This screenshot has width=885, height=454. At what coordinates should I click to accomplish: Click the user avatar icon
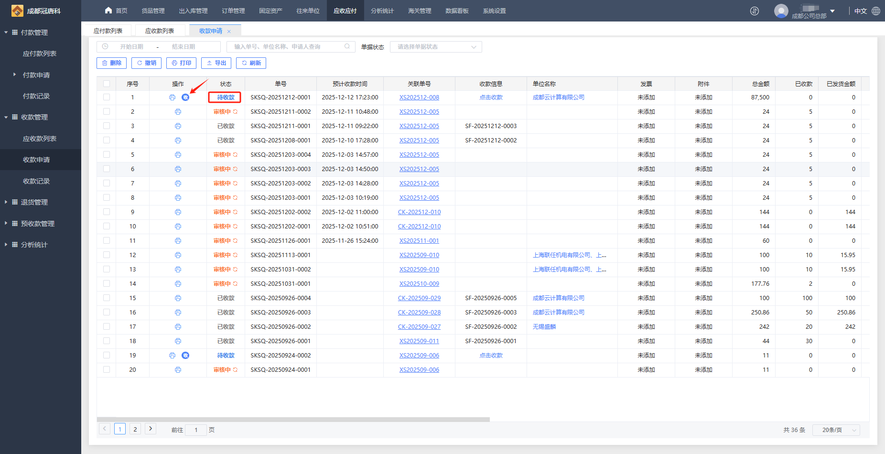781,11
